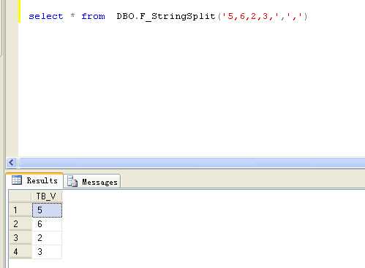Click the horizontal scrollbar left arrow
The width and height of the screenshot is (365, 268).
tap(12, 162)
